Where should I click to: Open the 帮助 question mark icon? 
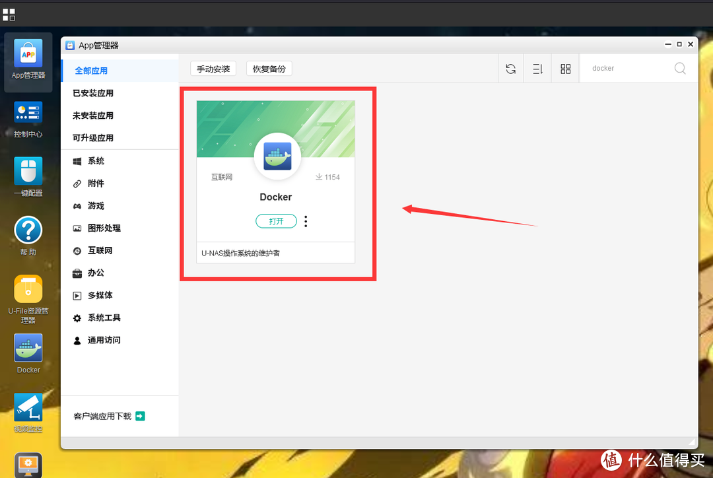pyautogui.click(x=28, y=236)
